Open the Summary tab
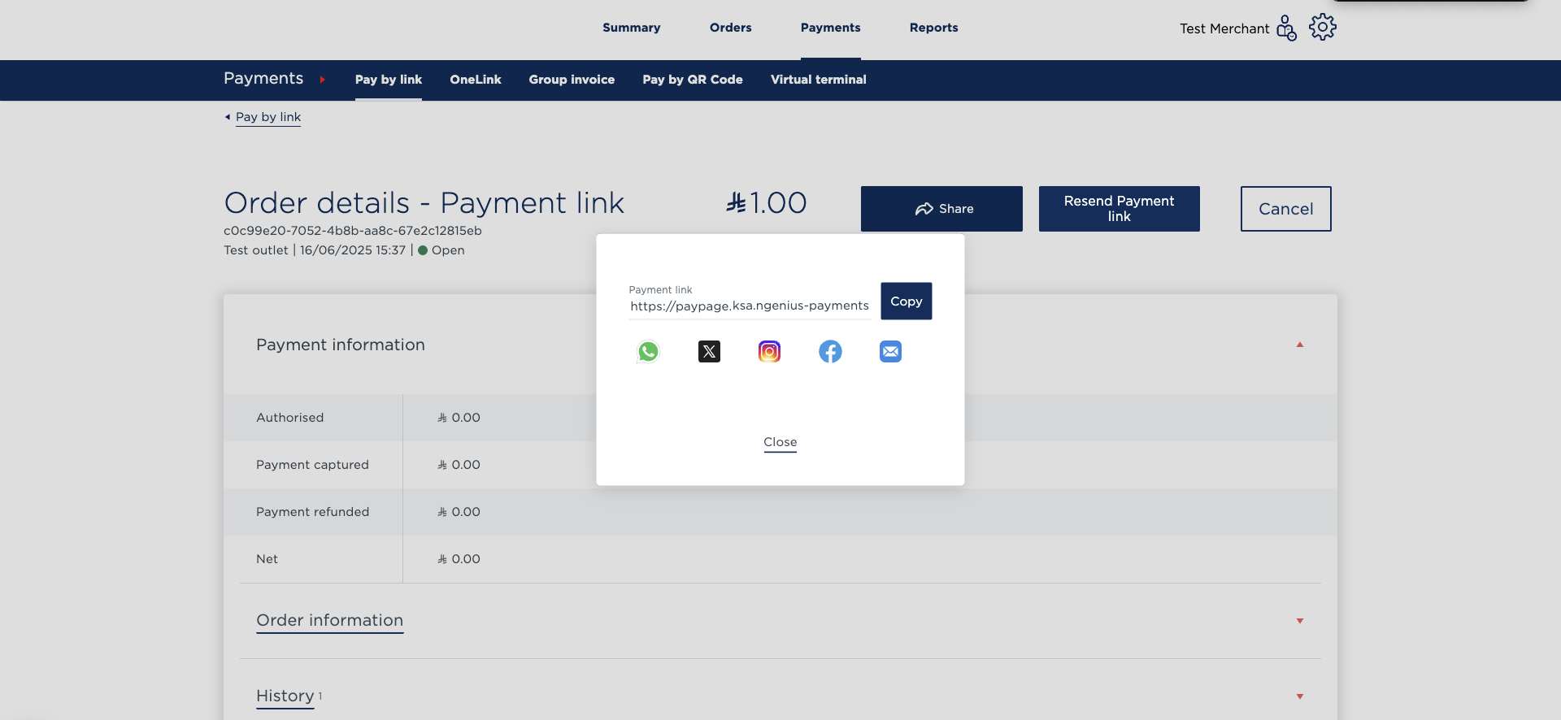This screenshot has width=1561, height=720. click(x=632, y=28)
